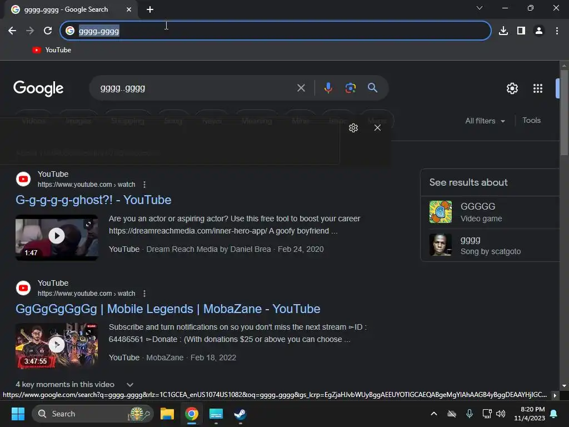This screenshot has height=427, width=569.
Task: Open the search Tools button
Action: point(531,120)
